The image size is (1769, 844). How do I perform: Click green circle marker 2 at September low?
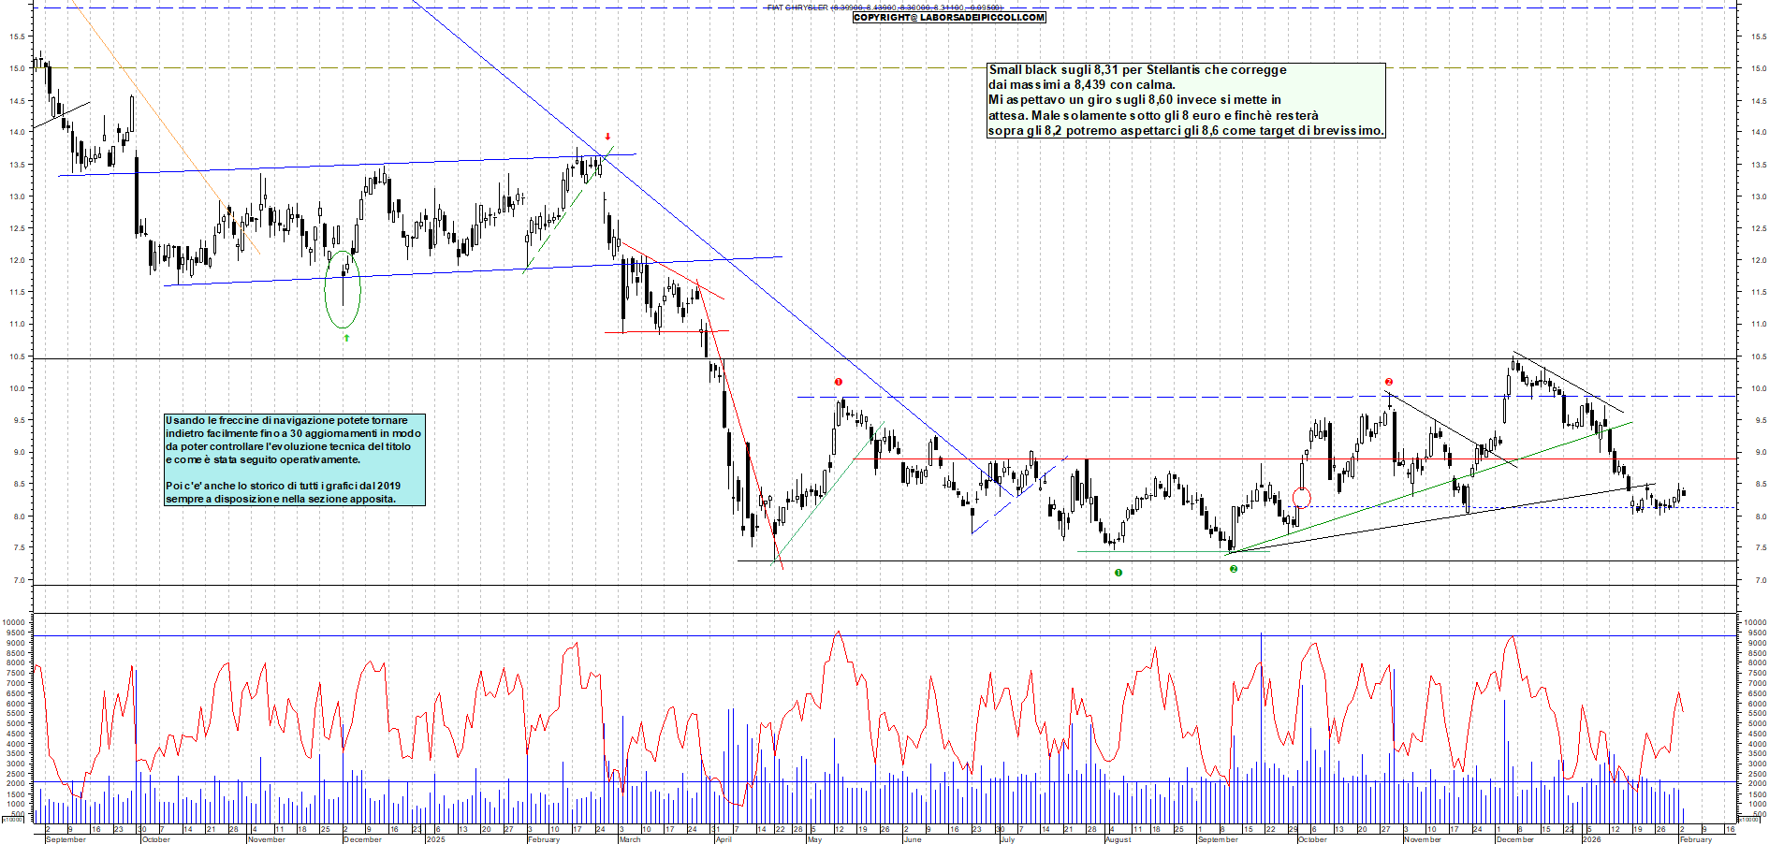point(1234,569)
